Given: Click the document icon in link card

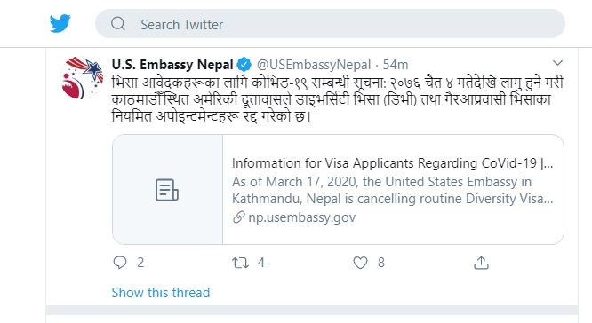Looking at the screenshot, I should pos(167,190).
